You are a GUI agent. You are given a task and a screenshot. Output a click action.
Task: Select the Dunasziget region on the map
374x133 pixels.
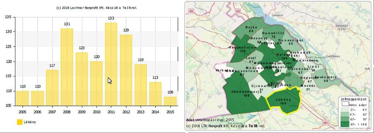(x=291, y=42)
